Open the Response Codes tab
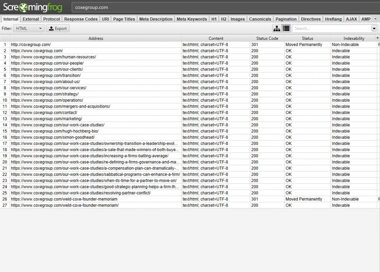 coord(81,19)
